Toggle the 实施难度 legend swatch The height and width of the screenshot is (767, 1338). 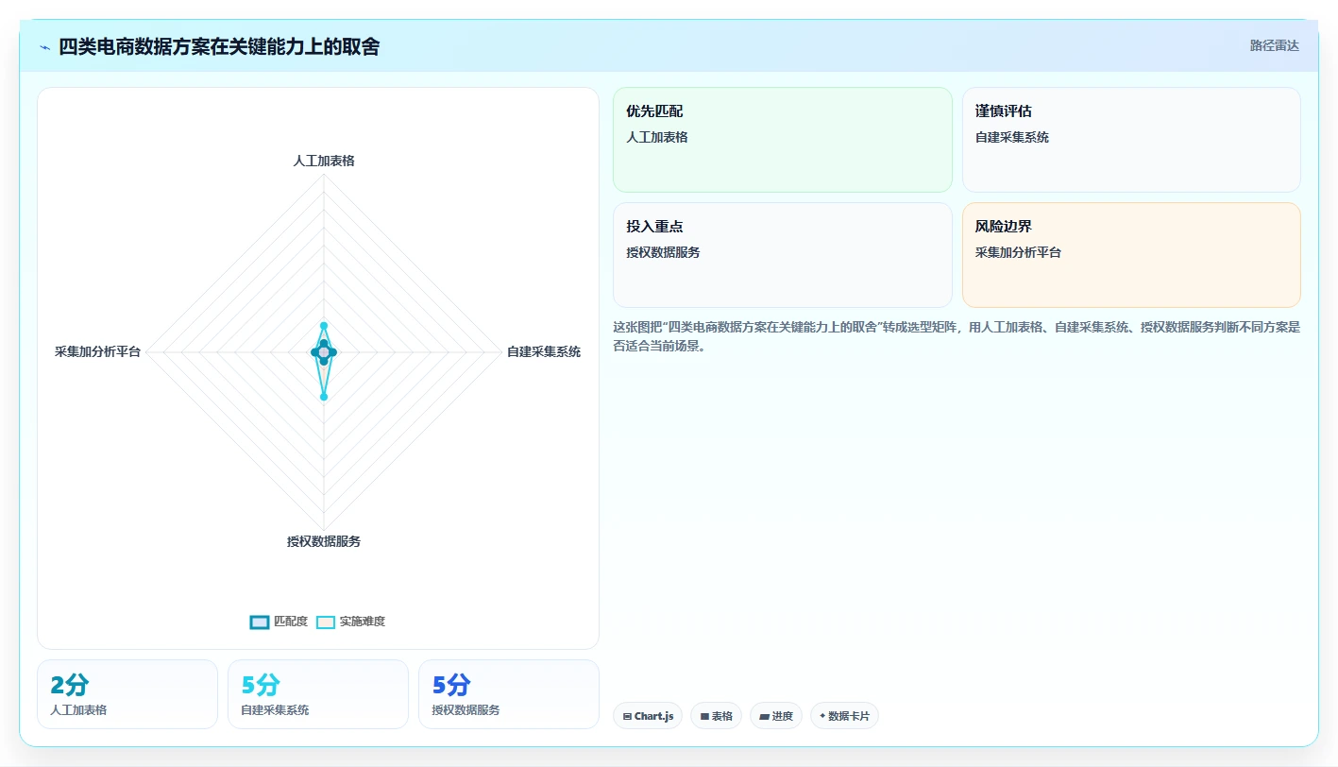click(326, 622)
